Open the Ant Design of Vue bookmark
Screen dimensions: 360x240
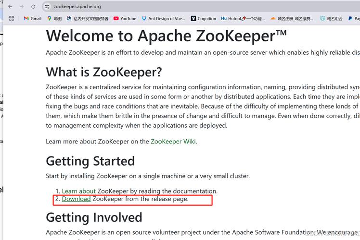[164, 19]
